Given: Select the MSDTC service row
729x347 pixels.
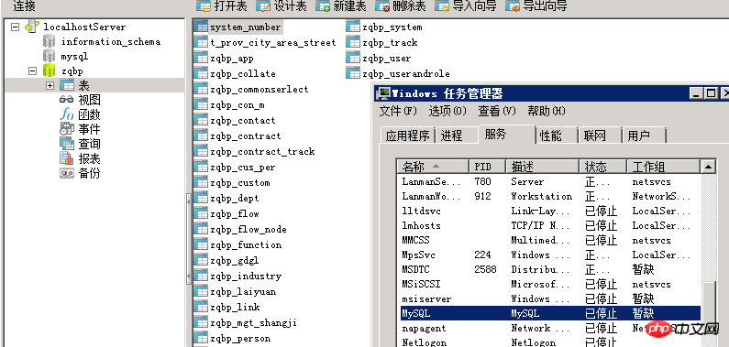Looking at the screenshot, I should coord(550,269).
